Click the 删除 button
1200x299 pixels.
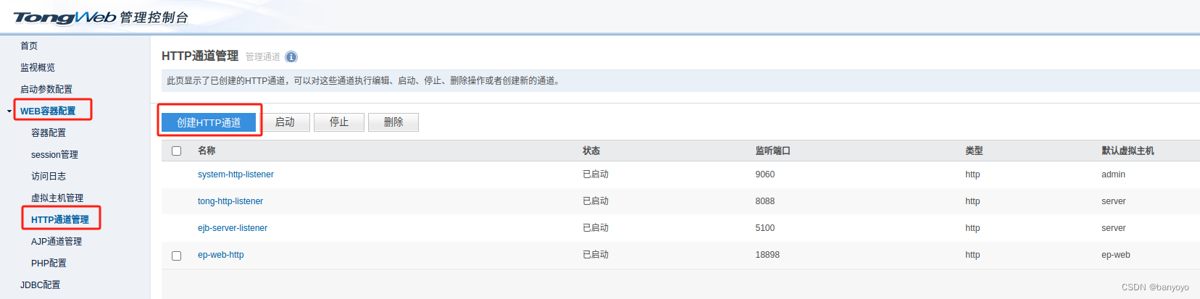[393, 122]
